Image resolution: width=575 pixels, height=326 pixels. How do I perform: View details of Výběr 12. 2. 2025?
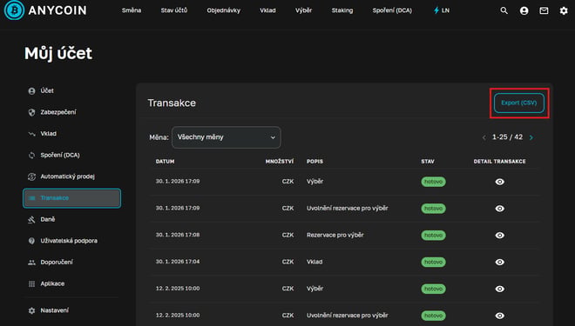coord(499,289)
